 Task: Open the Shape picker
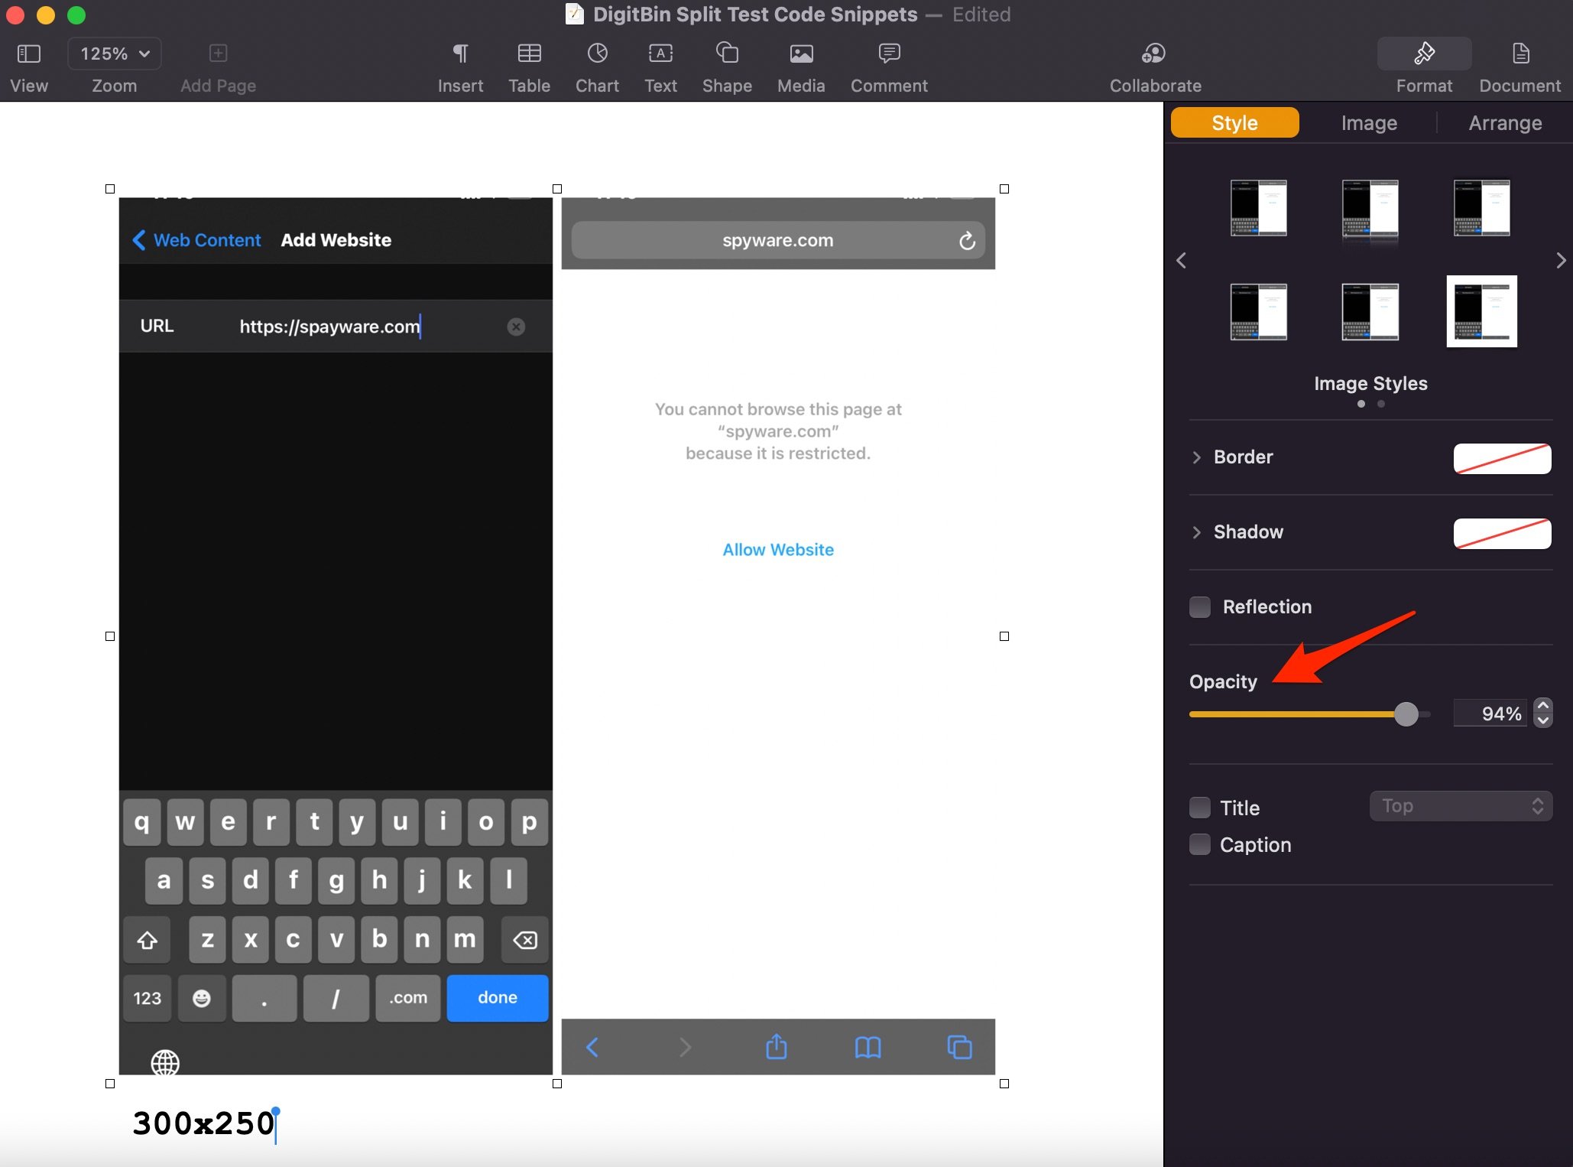pyautogui.click(x=727, y=54)
